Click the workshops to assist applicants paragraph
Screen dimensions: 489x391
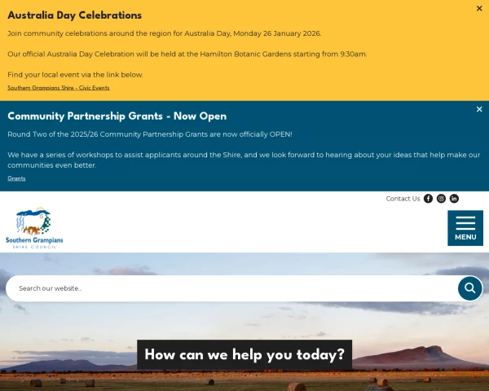(x=244, y=160)
